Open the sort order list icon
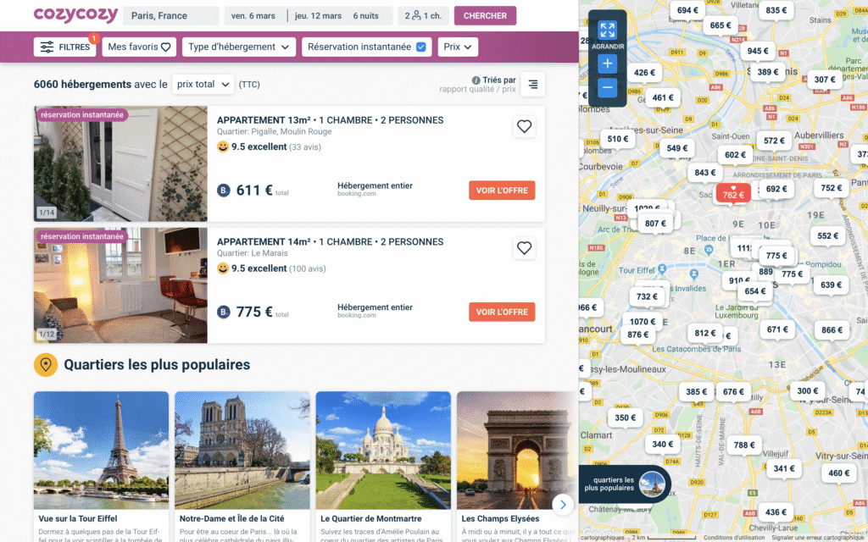The width and height of the screenshot is (868, 542). coord(532,84)
